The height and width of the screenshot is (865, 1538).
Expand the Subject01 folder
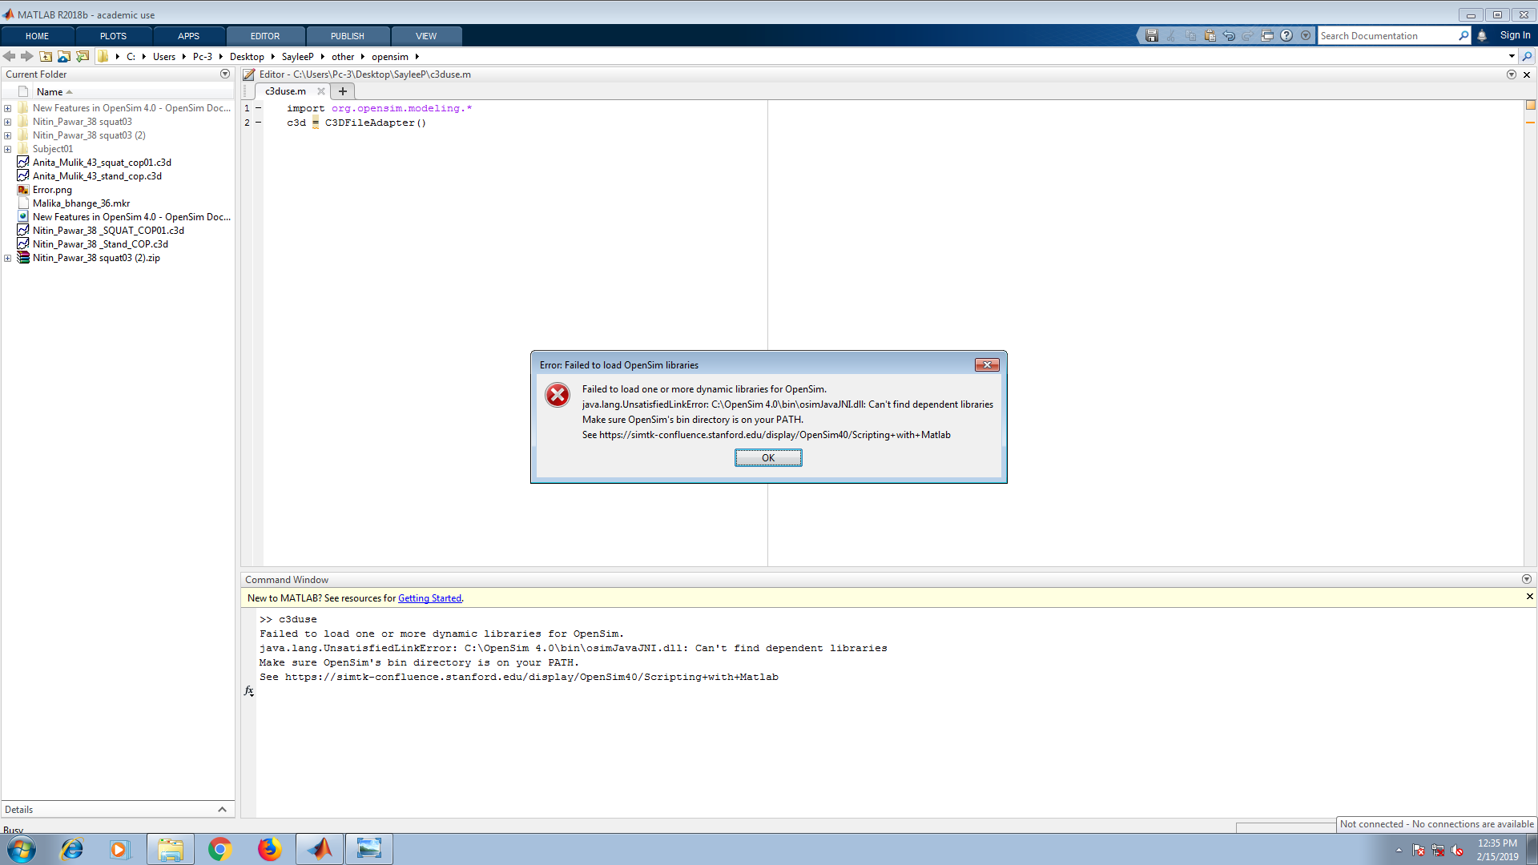coord(8,149)
